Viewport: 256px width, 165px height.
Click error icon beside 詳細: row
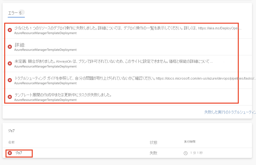[x=10, y=47]
